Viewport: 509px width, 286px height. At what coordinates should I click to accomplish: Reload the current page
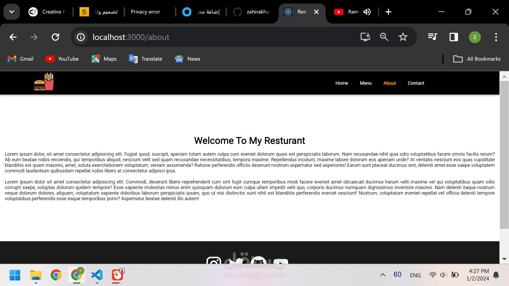pyautogui.click(x=55, y=37)
